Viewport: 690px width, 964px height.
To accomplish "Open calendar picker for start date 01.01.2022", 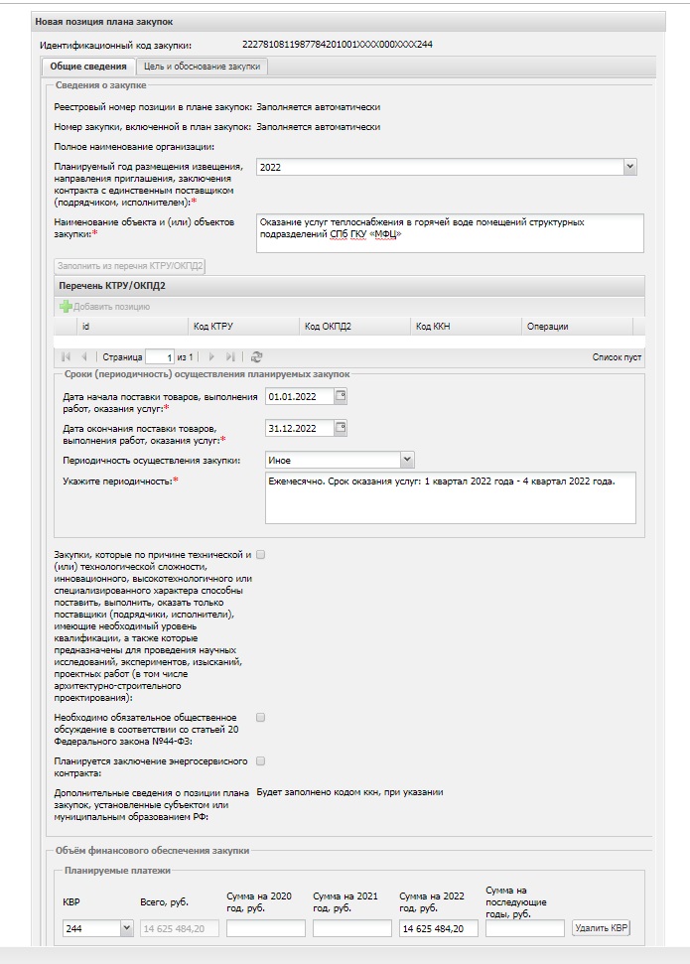I will (341, 396).
